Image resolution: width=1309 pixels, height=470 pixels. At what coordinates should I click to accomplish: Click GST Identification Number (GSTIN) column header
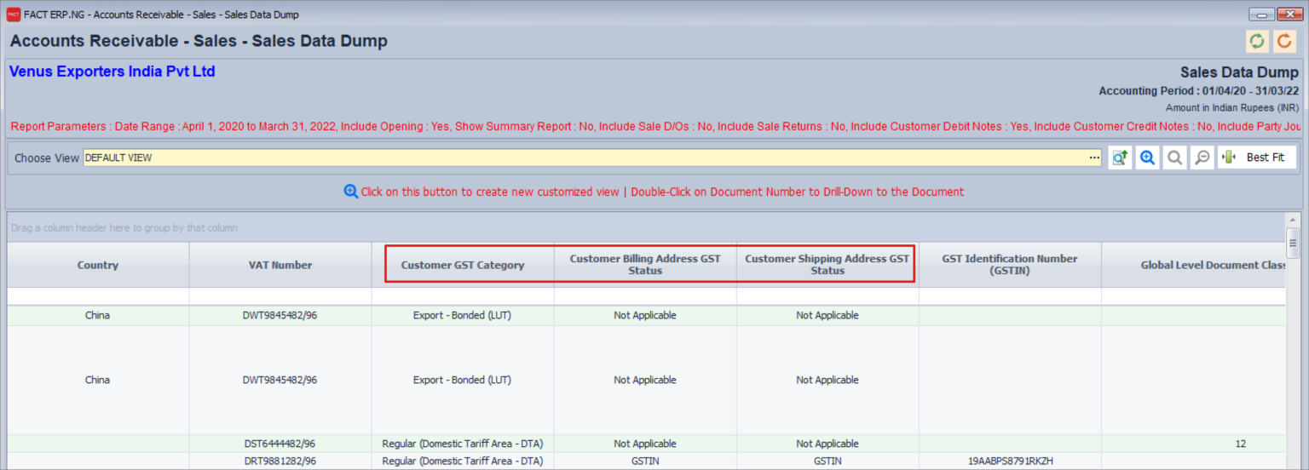1010,265
